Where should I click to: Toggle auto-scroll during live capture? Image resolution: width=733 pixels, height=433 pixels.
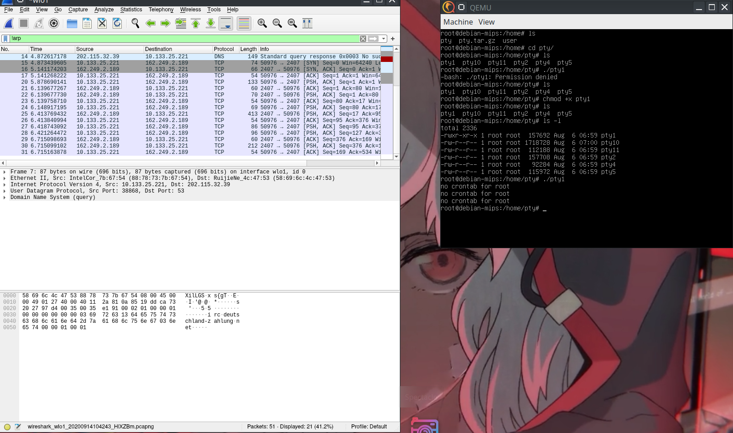(226, 23)
